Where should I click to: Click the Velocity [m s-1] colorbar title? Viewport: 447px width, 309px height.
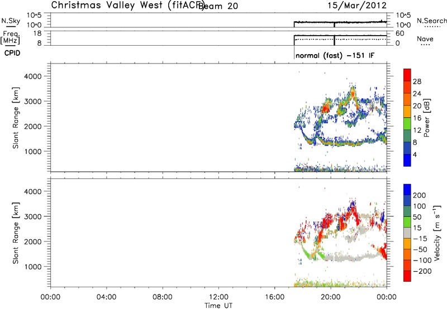pyautogui.click(x=437, y=233)
